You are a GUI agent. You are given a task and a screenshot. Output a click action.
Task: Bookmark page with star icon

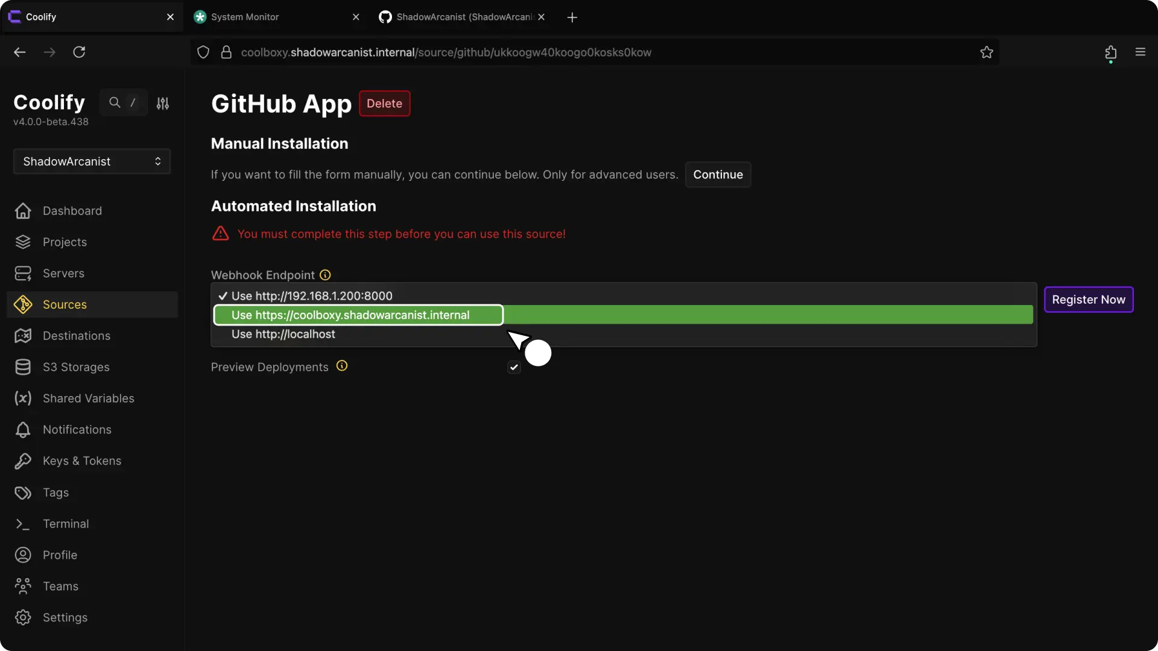point(987,52)
